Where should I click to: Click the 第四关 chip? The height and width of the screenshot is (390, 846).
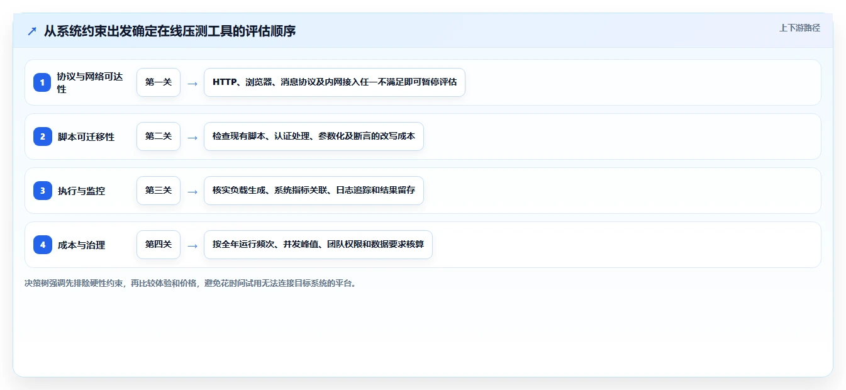click(159, 245)
